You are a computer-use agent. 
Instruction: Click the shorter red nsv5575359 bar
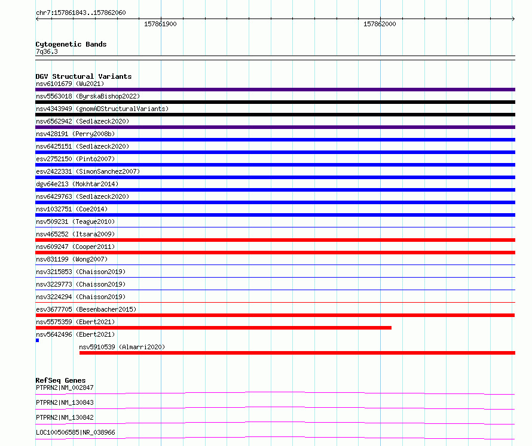(x=213, y=328)
